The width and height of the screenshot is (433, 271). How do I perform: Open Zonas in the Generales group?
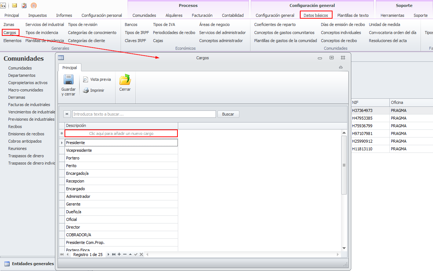9,25
